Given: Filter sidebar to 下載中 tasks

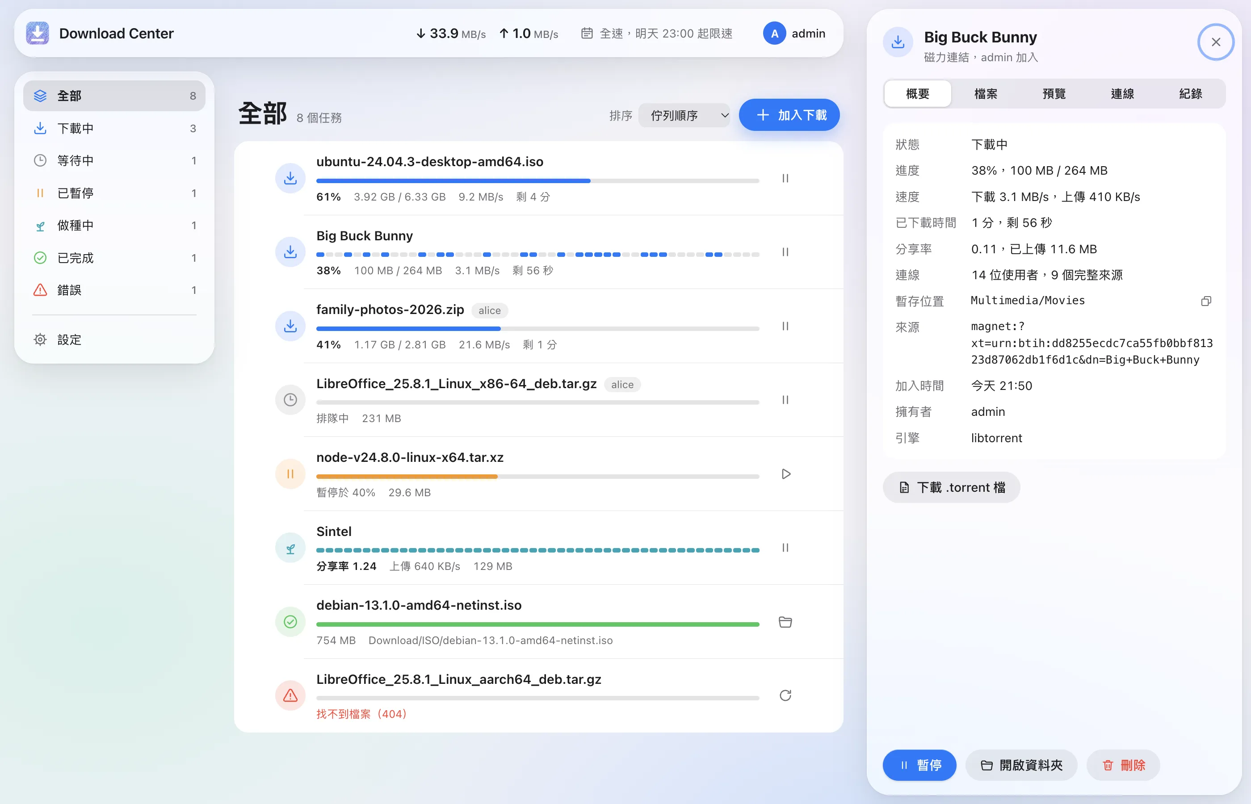Looking at the screenshot, I should tap(114, 129).
